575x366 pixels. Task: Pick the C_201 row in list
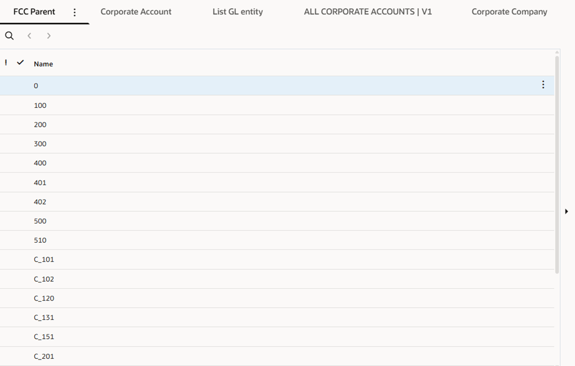(44, 356)
